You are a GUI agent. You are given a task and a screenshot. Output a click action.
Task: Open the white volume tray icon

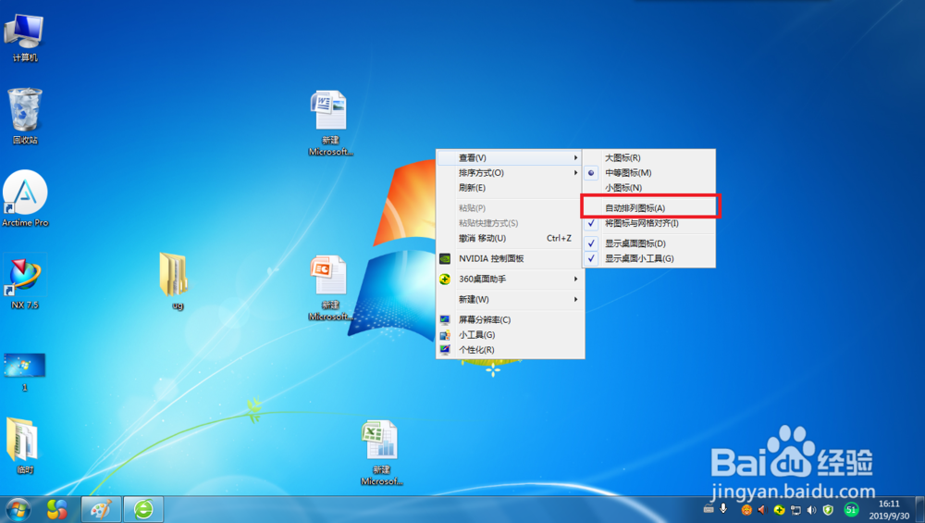pos(812,510)
